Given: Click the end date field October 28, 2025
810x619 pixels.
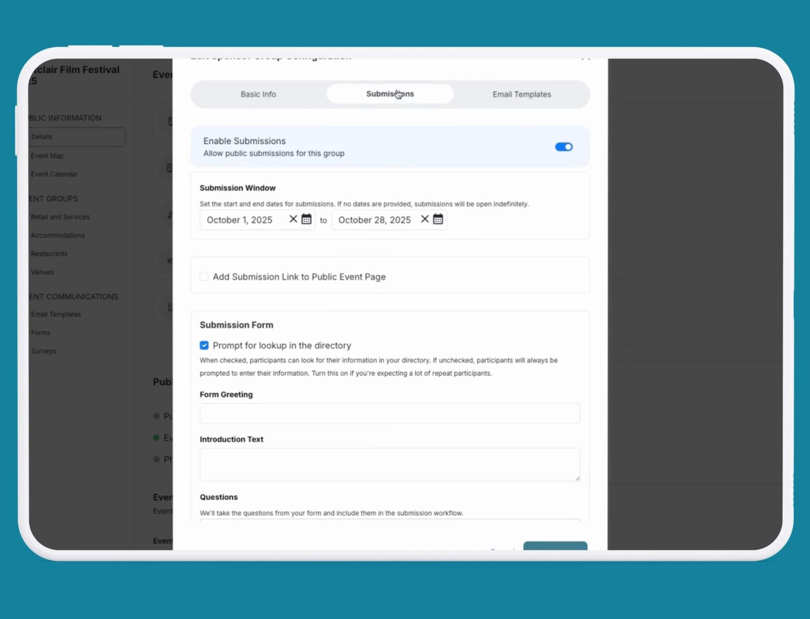Looking at the screenshot, I should (389, 220).
